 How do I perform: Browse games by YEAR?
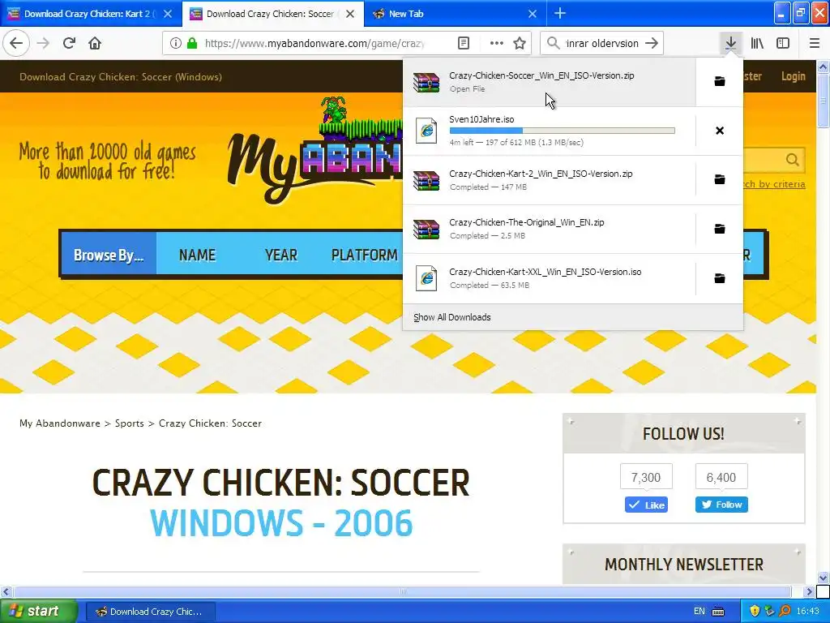click(x=281, y=256)
